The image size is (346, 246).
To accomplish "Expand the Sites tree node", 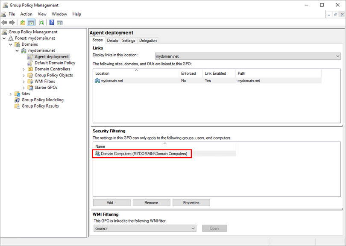I will tap(11, 93).
